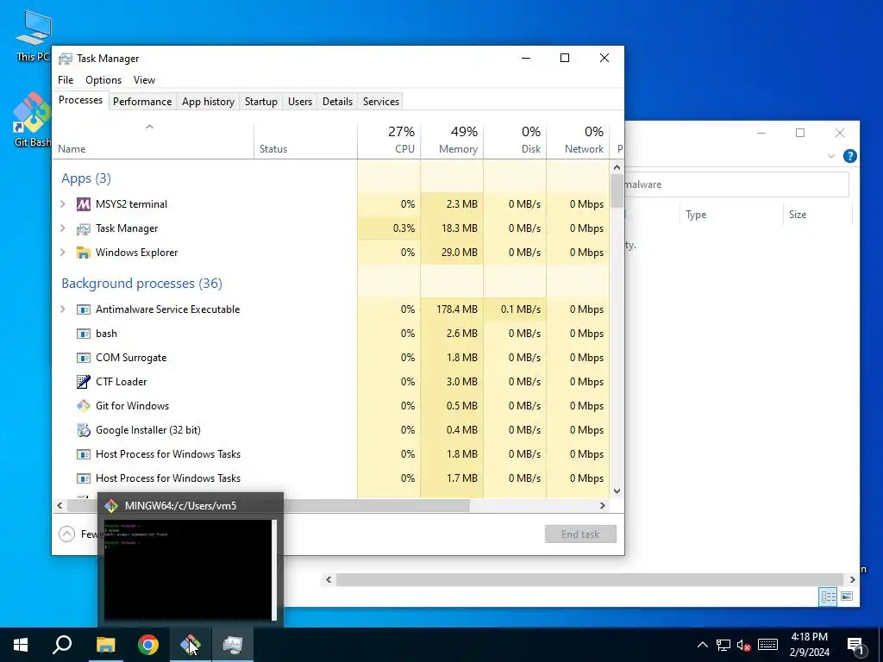Image resolution: width=883 pixels, height=662 pixels.
Task: Launch Google Chrome from taskbar
Action: point(148,645)
